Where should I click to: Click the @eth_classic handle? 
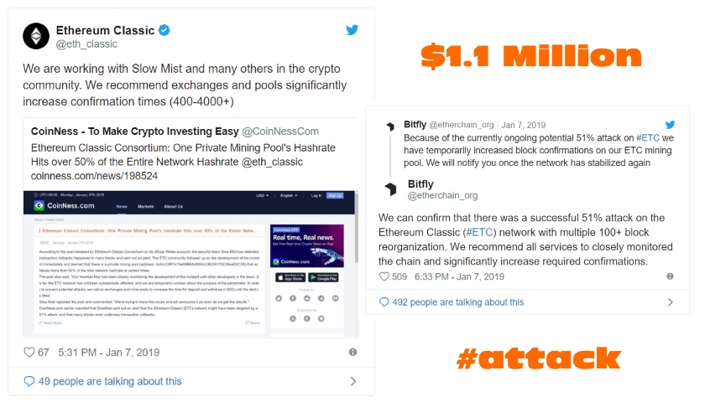[86, 44]
